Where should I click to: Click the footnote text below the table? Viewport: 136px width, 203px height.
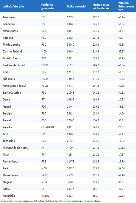pos(50,201)
